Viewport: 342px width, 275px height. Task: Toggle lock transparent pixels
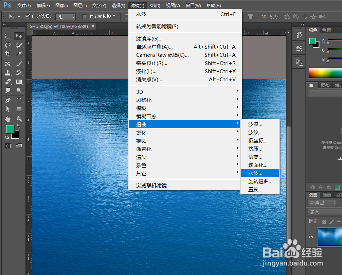(324, 222)
